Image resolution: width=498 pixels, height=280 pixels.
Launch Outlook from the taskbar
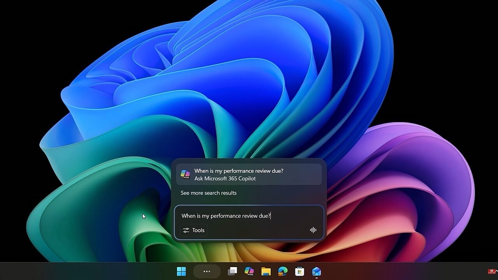(x=316, y=271)
